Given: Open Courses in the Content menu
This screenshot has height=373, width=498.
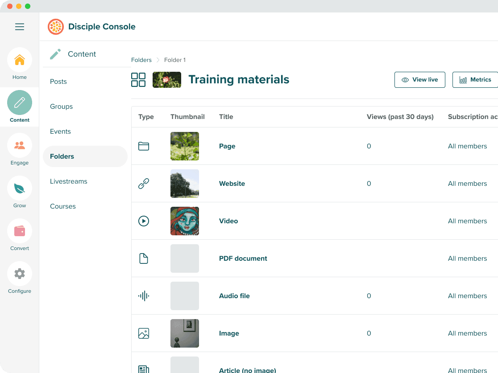Looking at the screenshot, I should (63, 206).
